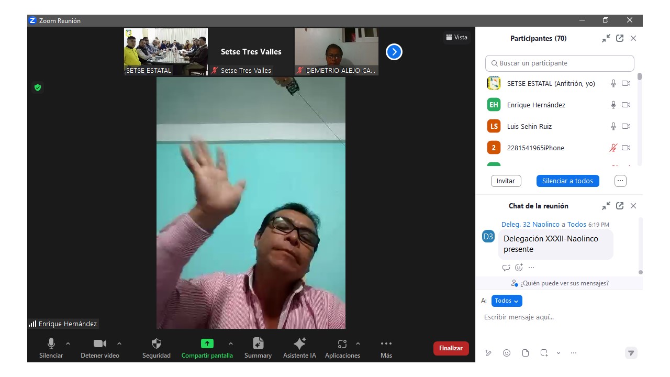Image resolution: width=670 pixels, height=377 pixels.
Task: Open more options beside Silenciar a todos
Action: point(620,181)
